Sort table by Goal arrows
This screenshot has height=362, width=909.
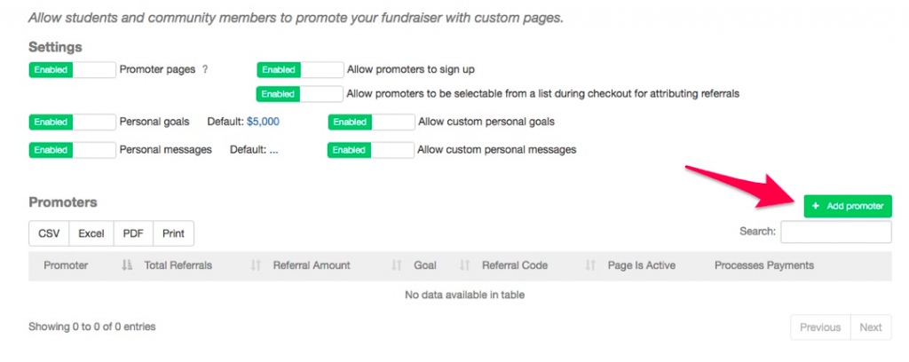pyautogui.click(x=464, y=265)
